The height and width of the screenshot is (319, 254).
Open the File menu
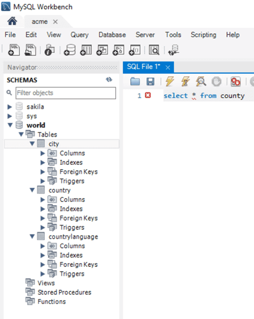pyautogui.click(x=10, y=35)
